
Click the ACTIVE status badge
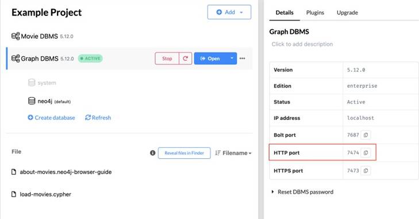90,58
